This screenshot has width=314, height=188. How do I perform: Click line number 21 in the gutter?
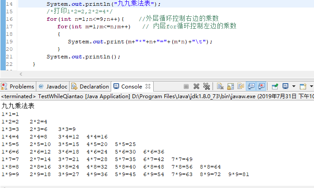click(9, 57)
